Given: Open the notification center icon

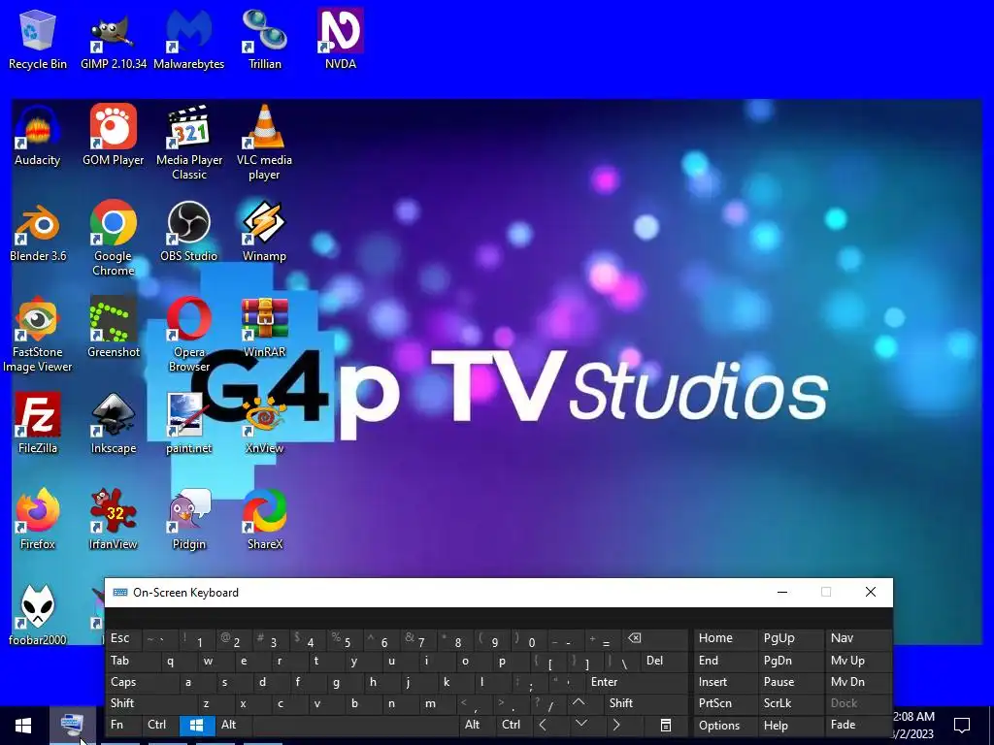Looking at the screenshot, I should pyautogui.click(x=962, y=726).
